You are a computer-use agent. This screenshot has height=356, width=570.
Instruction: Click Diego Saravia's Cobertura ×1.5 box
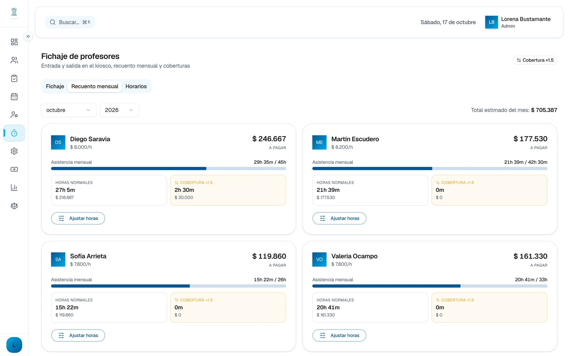point(228,190)
